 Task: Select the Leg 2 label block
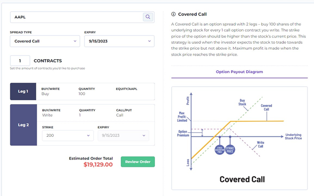[x=24, y=125]
